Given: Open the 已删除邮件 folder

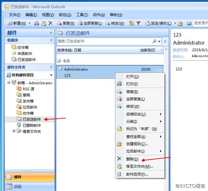Looking at the screenshot, I should point(29,125).
